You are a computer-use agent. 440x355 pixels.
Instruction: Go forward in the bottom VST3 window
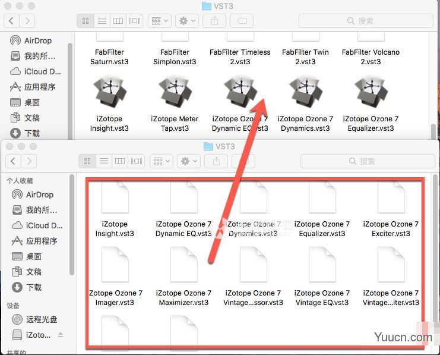(29, 161)
